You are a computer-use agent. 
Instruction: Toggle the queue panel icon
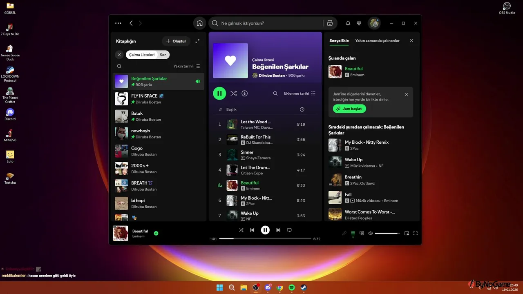[x=353, y=233]
